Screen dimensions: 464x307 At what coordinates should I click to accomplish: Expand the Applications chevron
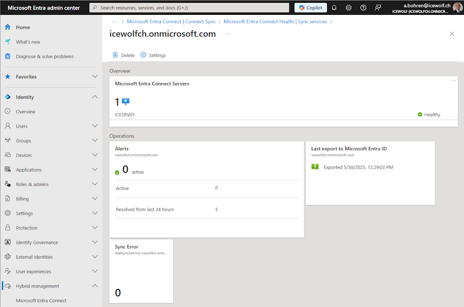click(95, 169)
